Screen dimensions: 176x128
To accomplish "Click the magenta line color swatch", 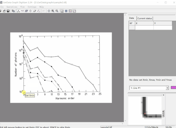I will (x=173, y=88).
